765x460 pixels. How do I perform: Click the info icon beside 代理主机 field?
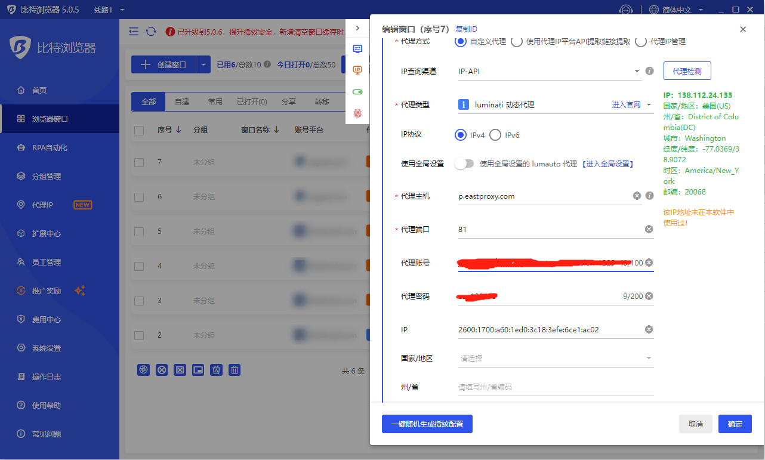pyautogui.click(x=649, y=196)
